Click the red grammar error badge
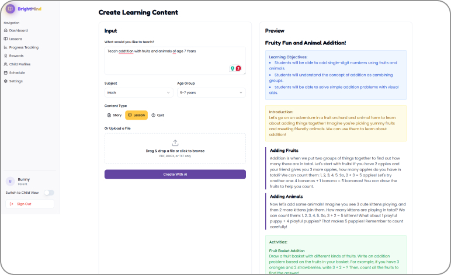 (238, 68)
